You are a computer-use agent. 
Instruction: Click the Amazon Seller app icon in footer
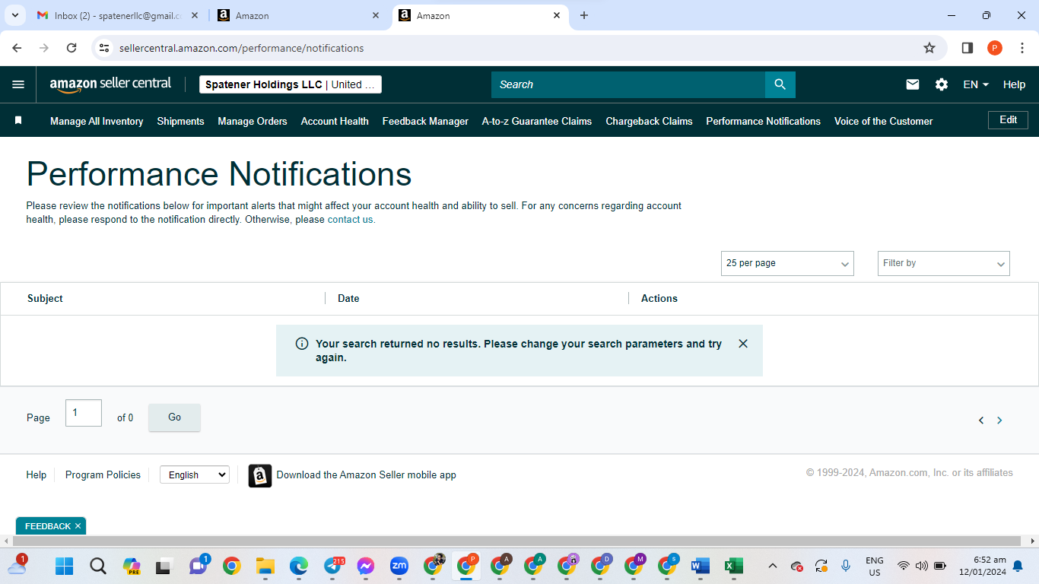point(260,475)
